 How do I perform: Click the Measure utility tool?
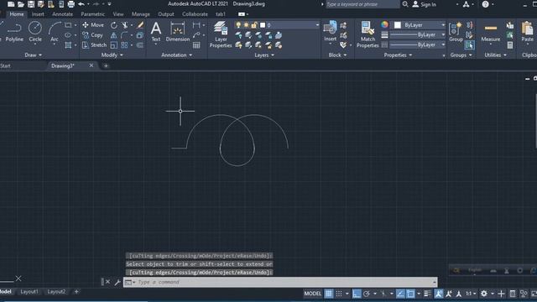(x=490, y=33)
